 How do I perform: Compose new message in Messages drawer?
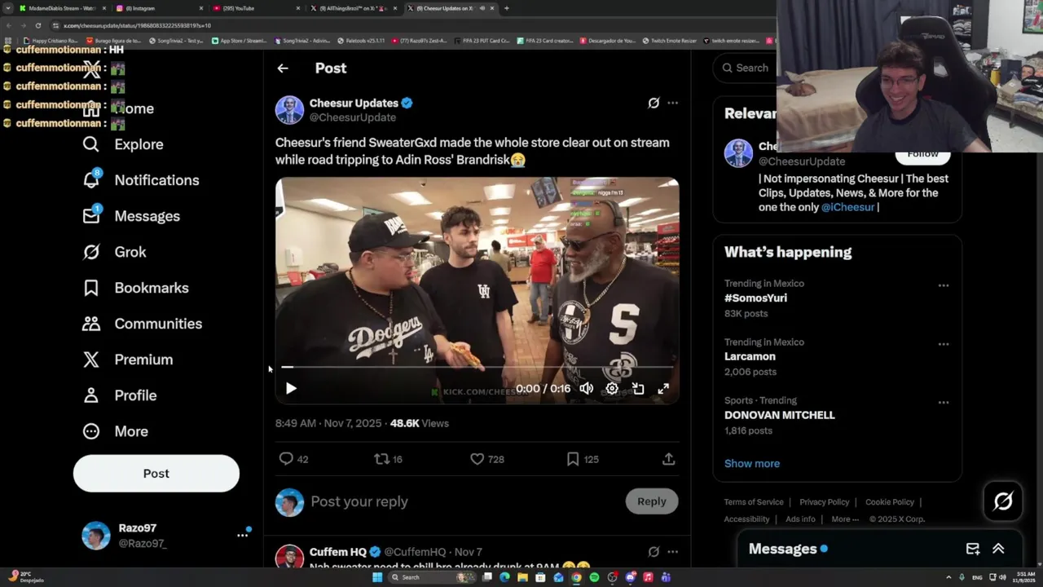pyautogui.click(x=973, y=549)
